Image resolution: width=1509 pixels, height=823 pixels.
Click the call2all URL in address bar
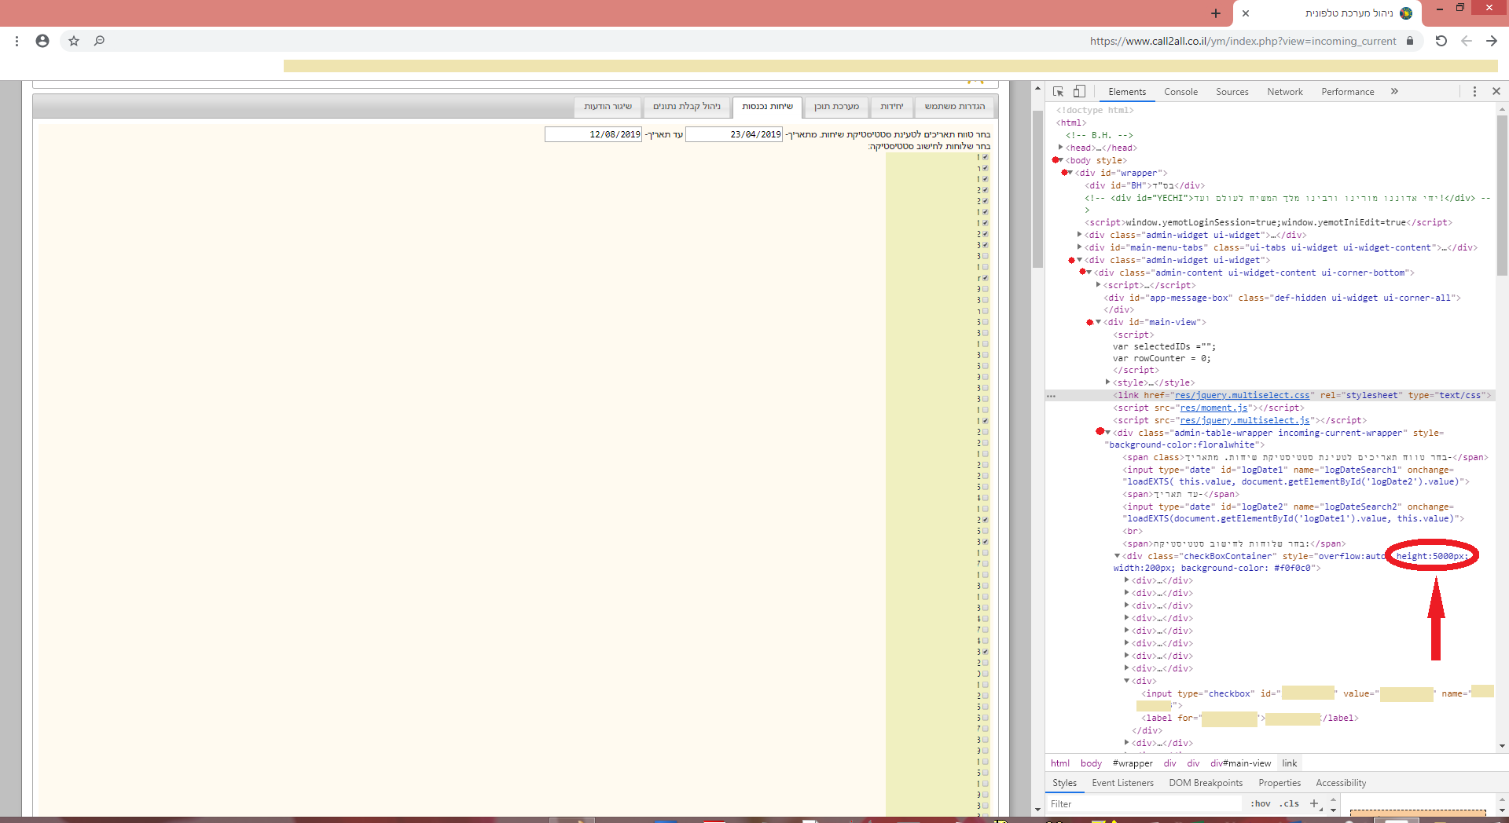[1243, 41]
